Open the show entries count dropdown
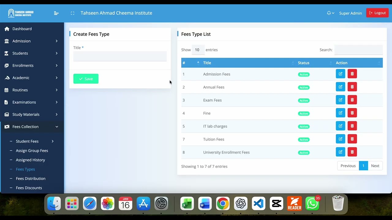 tap(198, 50)
